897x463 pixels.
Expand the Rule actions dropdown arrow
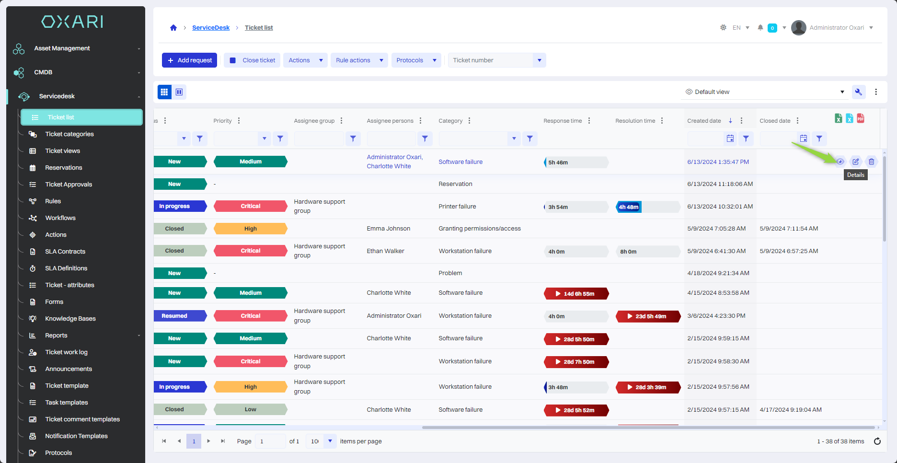point(381,60)
